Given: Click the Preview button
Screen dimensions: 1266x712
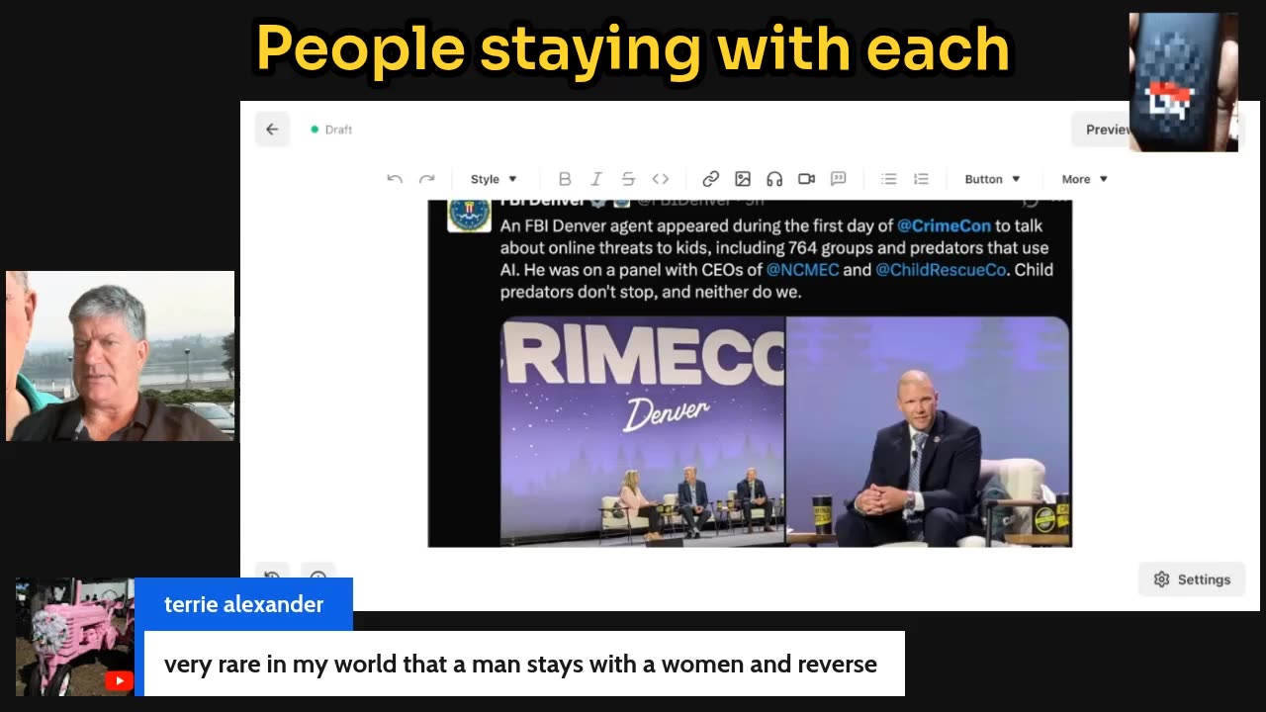Looking at the screenshot, I should (x=1102, y=130).
